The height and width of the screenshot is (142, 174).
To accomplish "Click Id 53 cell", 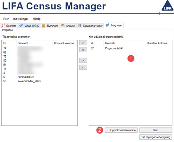I will (x=5, y=81).
